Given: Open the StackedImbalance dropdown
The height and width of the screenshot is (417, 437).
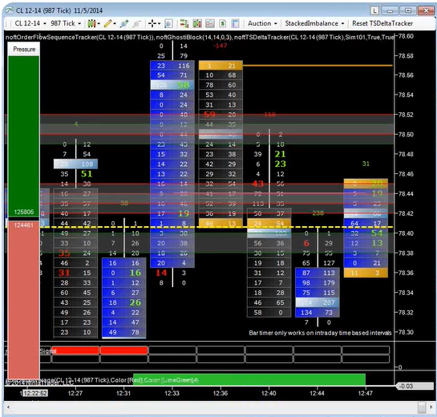Looking at the screenshot, I should point(314,23).
